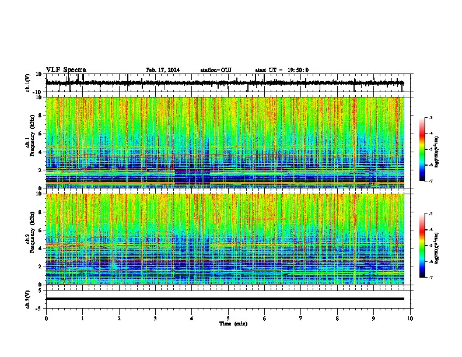This screenshot has width=462, height=357.
Task: Click the log(PSD) label beside ch.1 color bar
Action: point(437,152)
